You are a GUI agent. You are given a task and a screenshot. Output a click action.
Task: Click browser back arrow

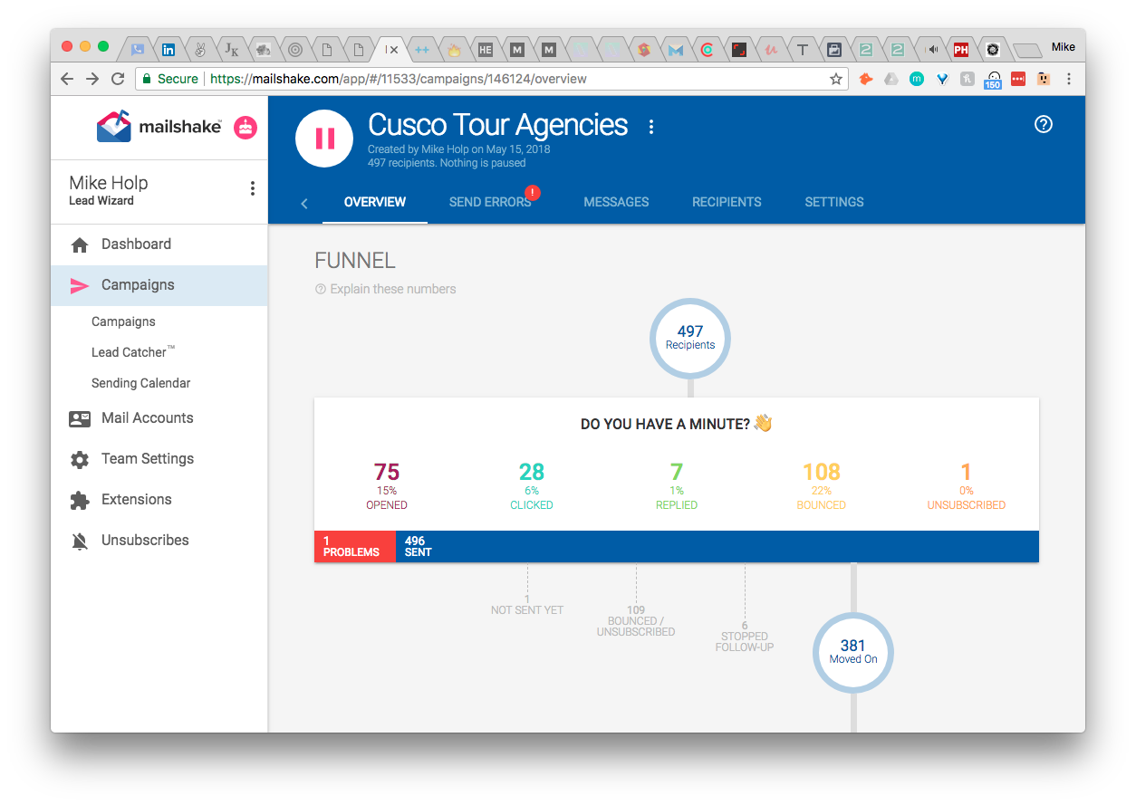[x=67, y=79]
